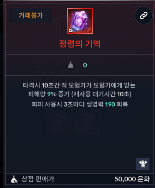Click the armor equipment icon
Viewport: 155px width, 188px height.
[143, 164]
